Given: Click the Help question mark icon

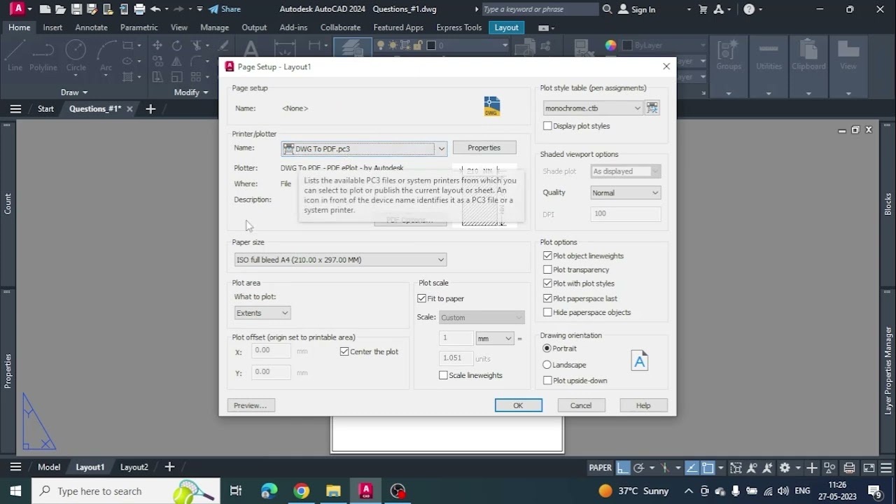Looking at the screenshot, I should point(749,9).
